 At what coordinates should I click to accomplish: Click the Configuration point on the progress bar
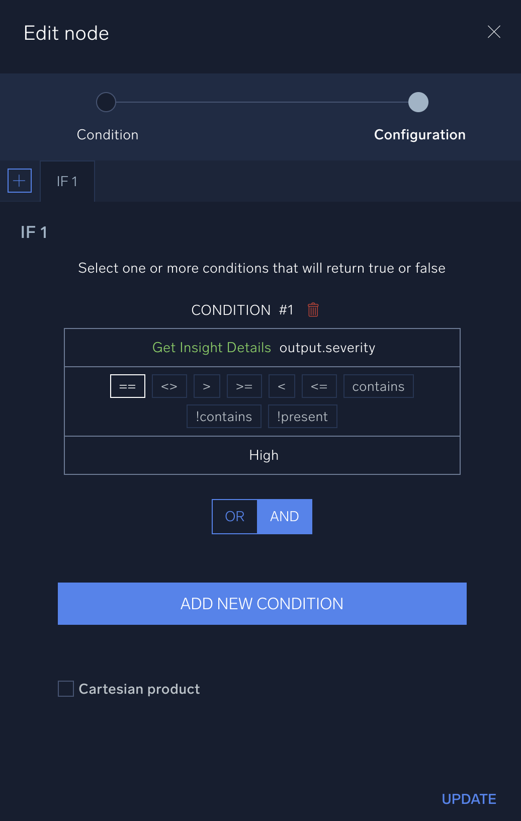(418, 102)
